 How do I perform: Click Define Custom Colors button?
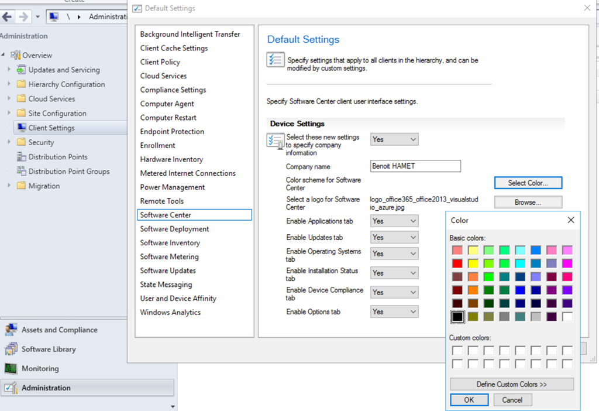click(x=511, y=384)
